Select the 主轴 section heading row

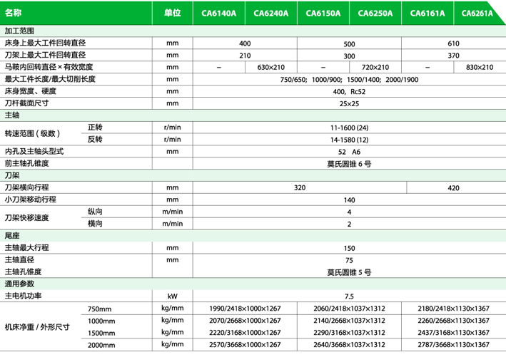click(12, 115)
